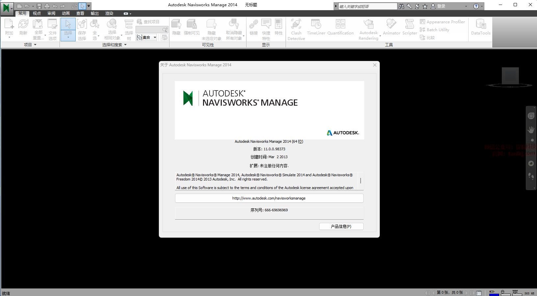Open the 集合 sets dropdown
Image resolution: width=537 pixels, height=296 pixels.
tap(146, 37)
